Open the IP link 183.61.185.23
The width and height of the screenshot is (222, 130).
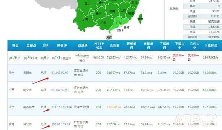pyautogui.click(x=61, y=124)
